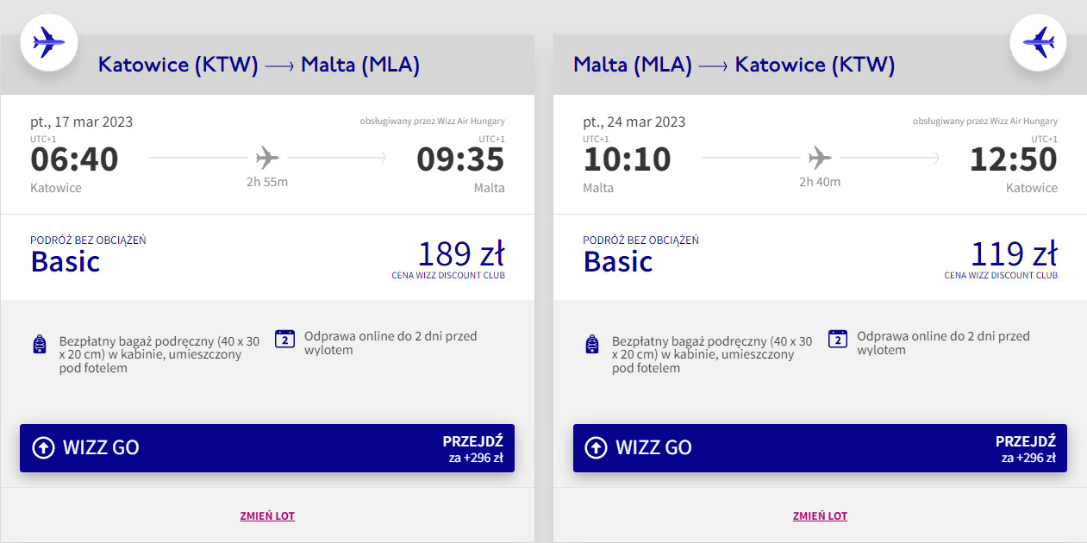
Task: Click the 06:40 departure time from Katowice
Action: pyautogui.click(x=74, y=159)
